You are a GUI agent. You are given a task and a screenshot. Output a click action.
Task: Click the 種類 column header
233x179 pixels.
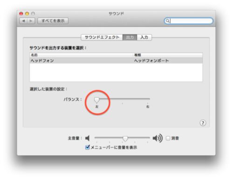(x=168, y=55)
